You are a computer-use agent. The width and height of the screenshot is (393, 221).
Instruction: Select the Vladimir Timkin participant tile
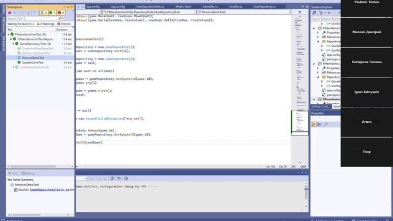click(x=367, y=8)
